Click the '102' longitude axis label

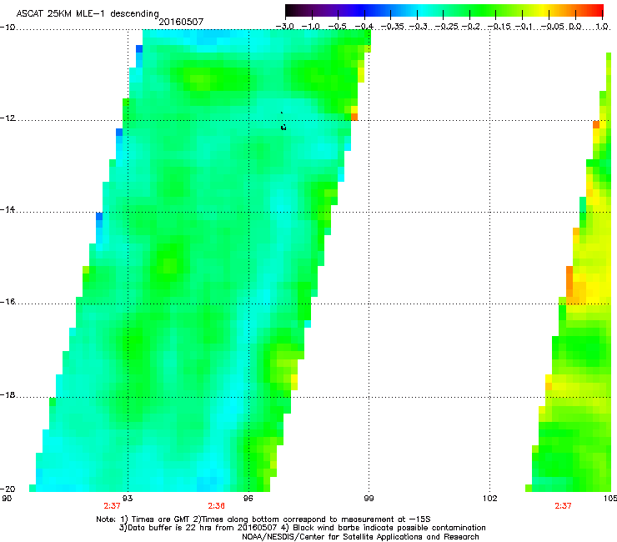coord(489,499)
